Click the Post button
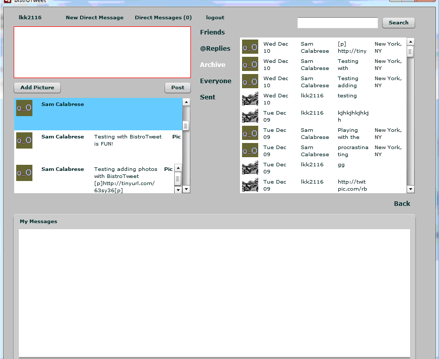 (x=178, y=88)
